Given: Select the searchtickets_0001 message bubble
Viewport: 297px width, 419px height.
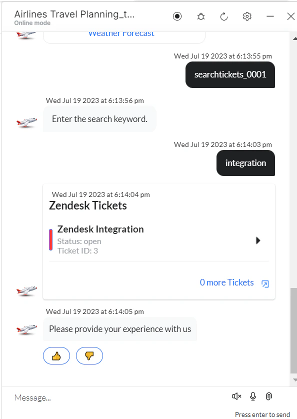Looking at the screenshot, I should click(230, 74).
